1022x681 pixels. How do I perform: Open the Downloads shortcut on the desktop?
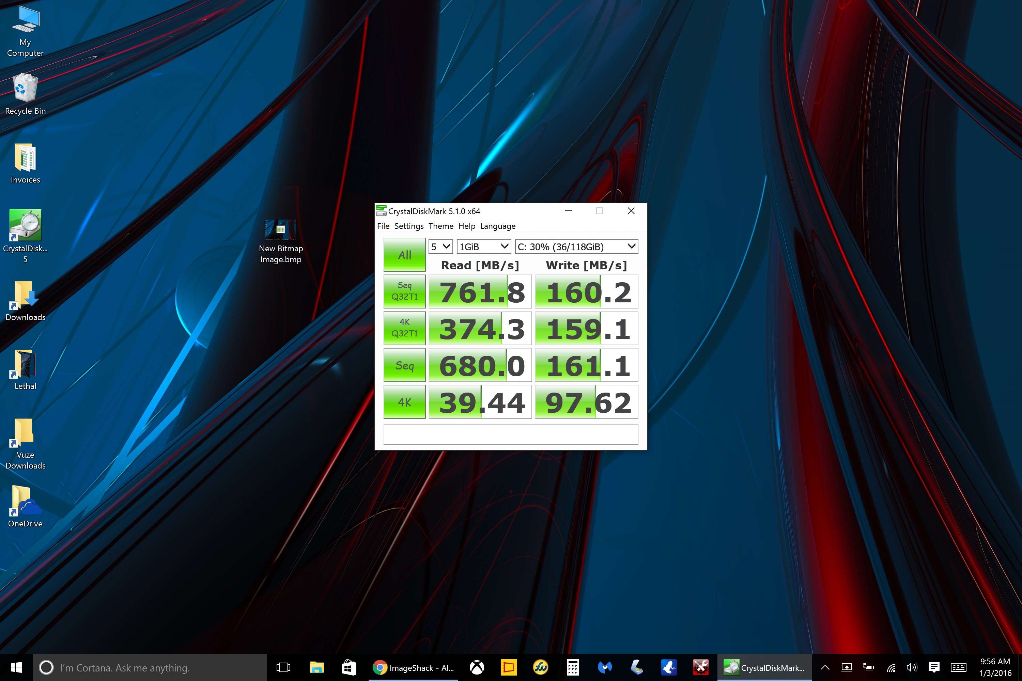(x=25, y=301)
